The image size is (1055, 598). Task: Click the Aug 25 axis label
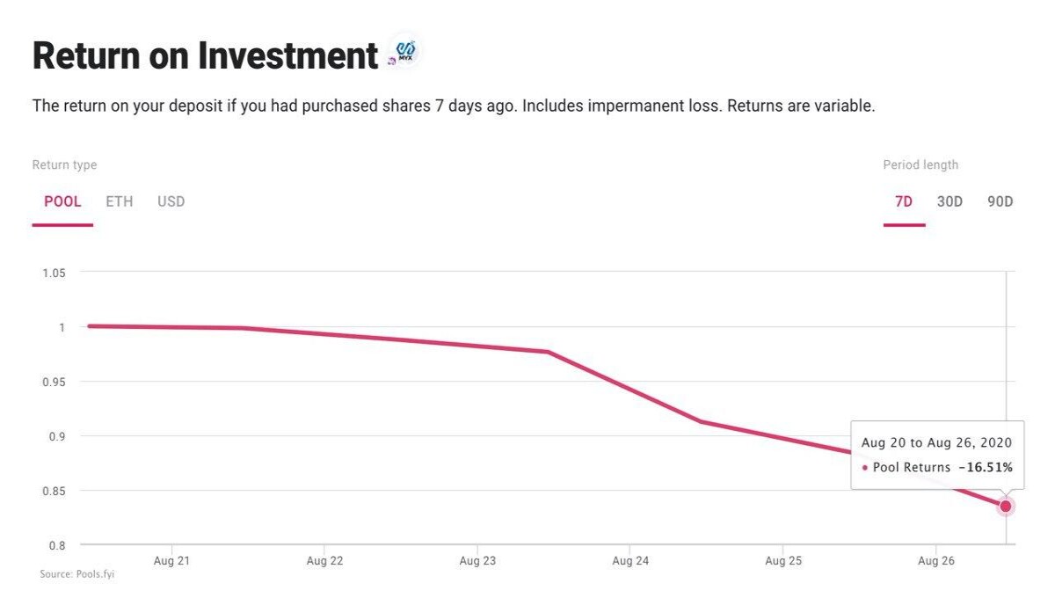tap(783, 560)
